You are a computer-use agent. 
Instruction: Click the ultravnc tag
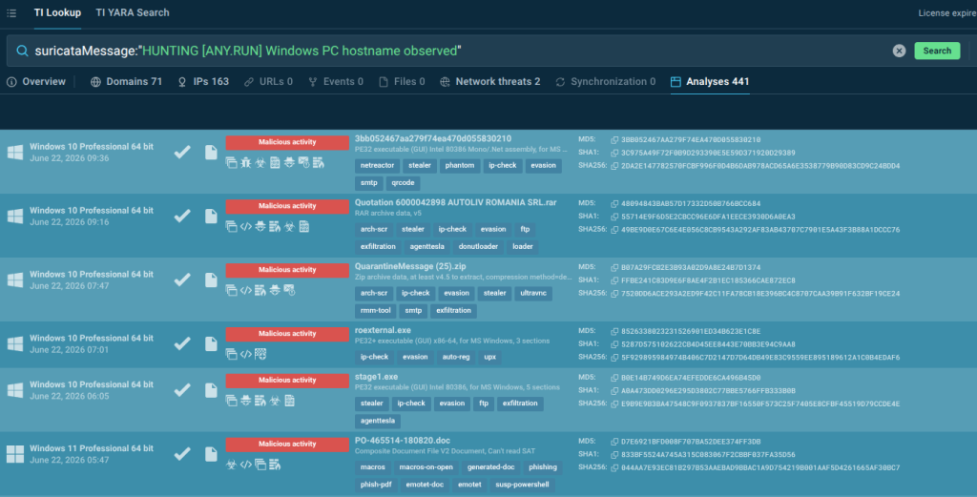pos(533,294)
